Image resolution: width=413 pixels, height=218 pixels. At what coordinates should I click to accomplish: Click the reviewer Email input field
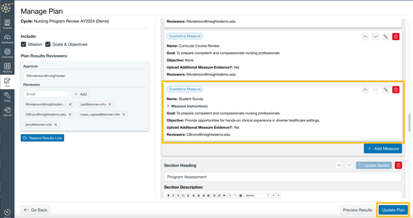46,94
